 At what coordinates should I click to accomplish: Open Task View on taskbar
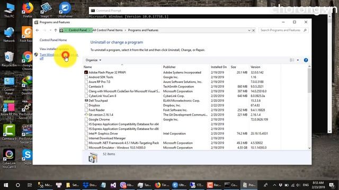pos(30,185)
